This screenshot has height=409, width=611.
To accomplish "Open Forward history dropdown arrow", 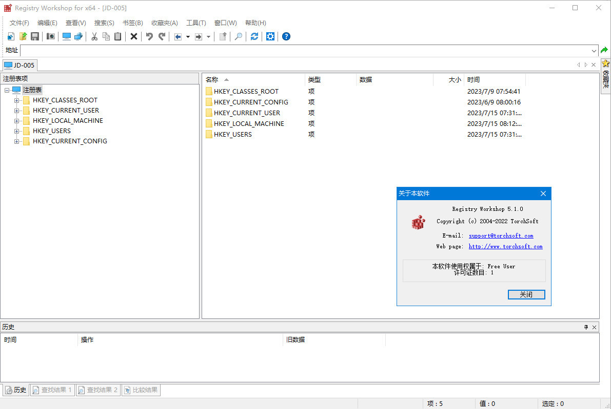I will point(208,37).
